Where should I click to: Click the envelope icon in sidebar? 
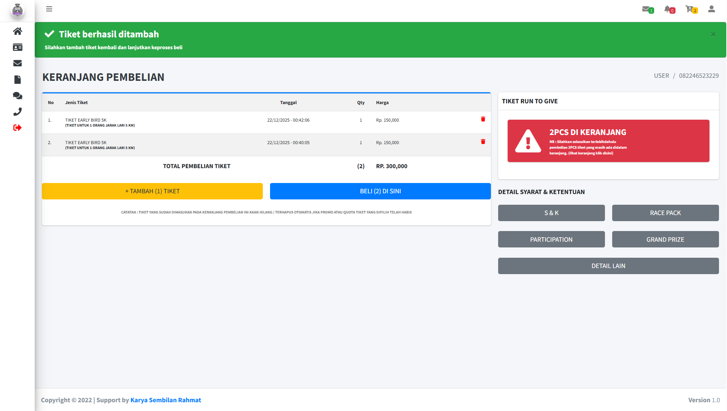(18, 63)
